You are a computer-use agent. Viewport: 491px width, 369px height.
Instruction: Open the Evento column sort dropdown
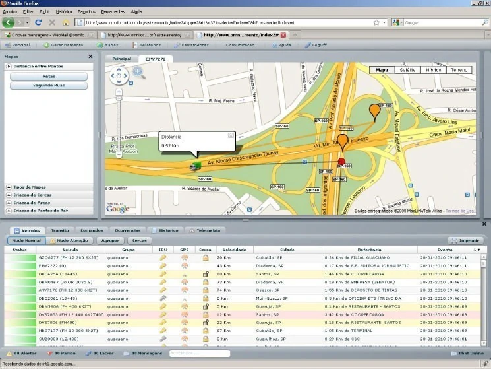478,250
